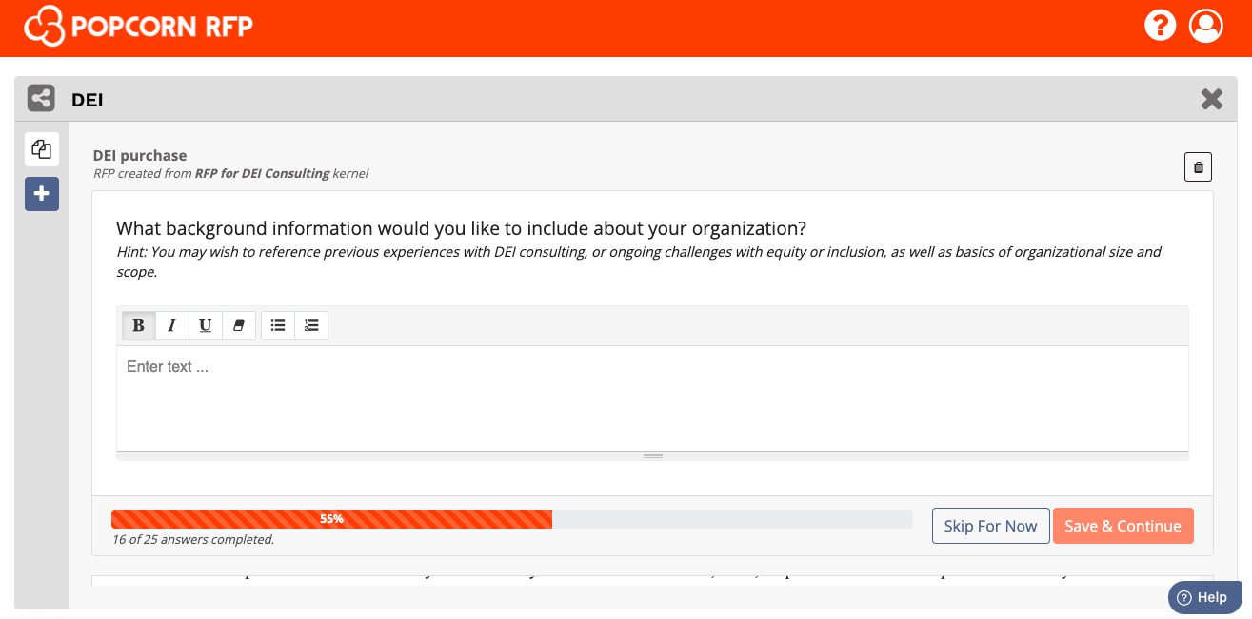
Task: Insert a bulleted list
Action: pos(278,325)
